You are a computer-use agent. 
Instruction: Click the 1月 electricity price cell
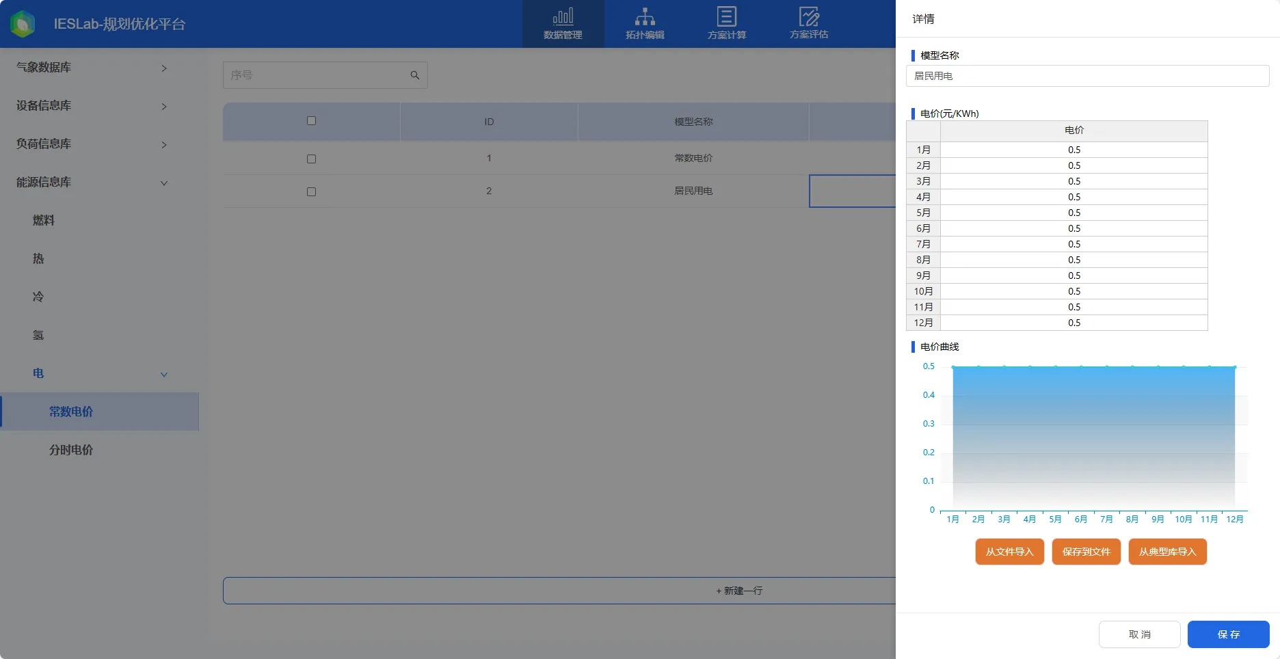1074,150
